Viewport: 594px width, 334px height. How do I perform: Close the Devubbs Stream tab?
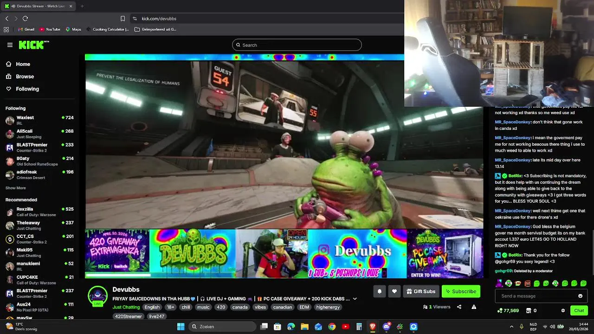(71, 6)
